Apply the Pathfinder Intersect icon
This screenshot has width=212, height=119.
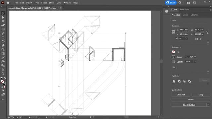click(185, 81)
